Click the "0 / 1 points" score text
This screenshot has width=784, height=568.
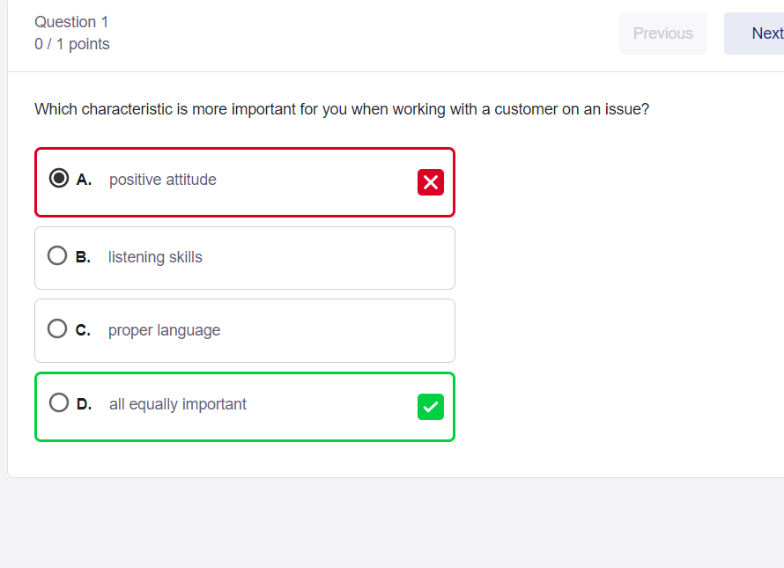tap(72, 44)
